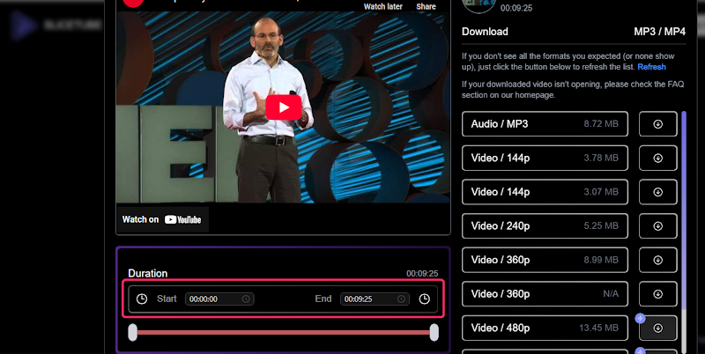
Task: Click the download icon for Video / 360p 8.99 MB
Action: [657, 260]
